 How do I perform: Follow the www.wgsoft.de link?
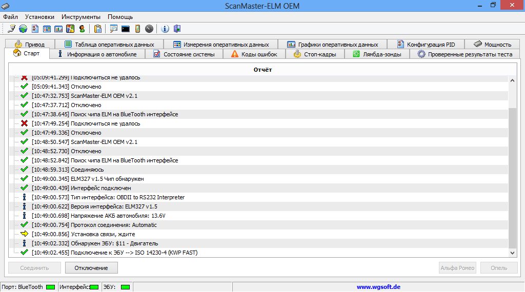click(x=378, y=287)
